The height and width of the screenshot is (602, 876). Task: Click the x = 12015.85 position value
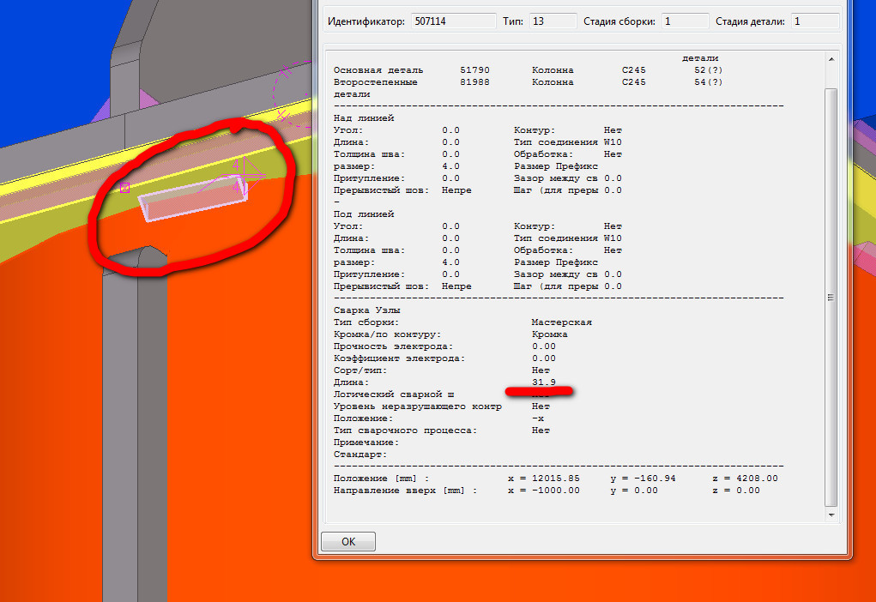tap(544, 479)
